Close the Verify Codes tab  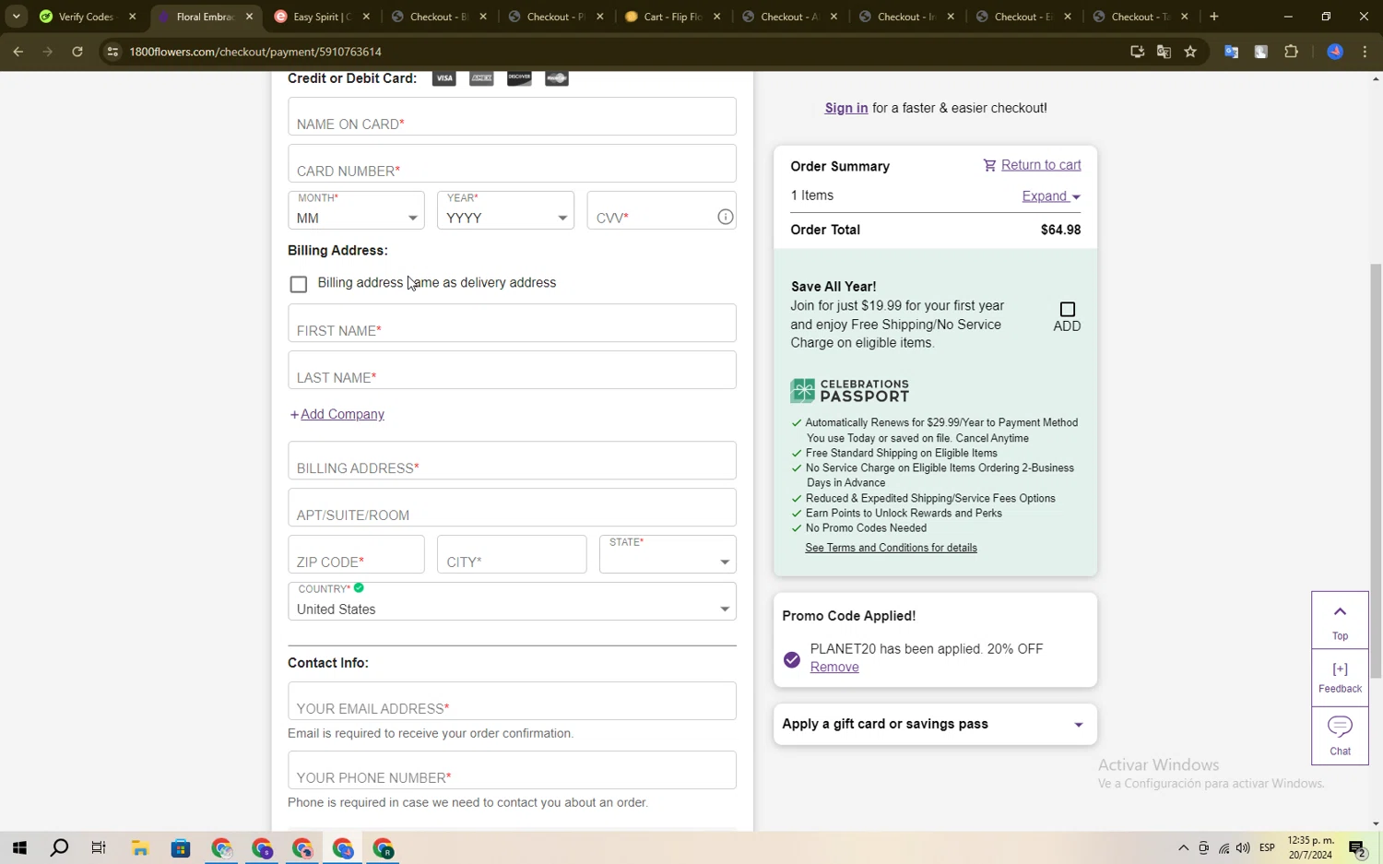[x=132, y=17]
